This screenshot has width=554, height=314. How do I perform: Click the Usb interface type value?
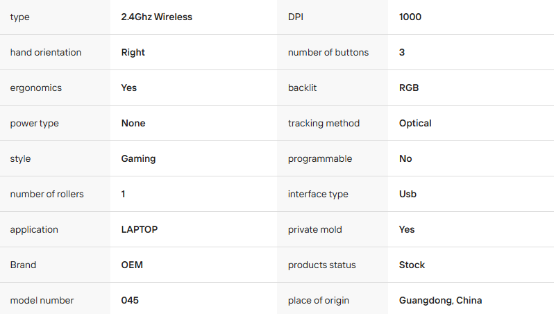(x=408, y=194)
